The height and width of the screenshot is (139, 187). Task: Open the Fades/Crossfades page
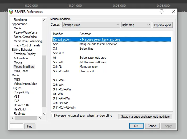click(25, 37)
